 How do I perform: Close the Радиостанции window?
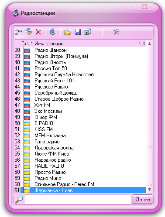[x=144, y=7]
